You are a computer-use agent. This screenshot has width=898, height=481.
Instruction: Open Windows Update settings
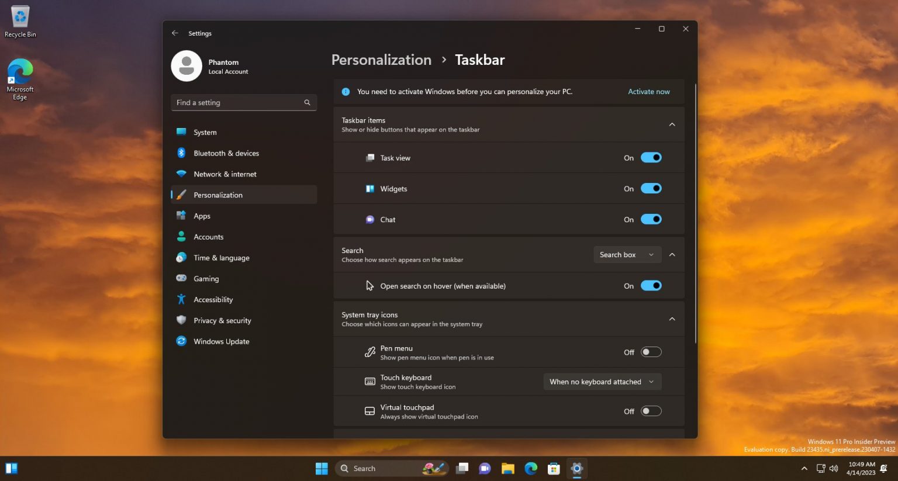click(221, 341)
